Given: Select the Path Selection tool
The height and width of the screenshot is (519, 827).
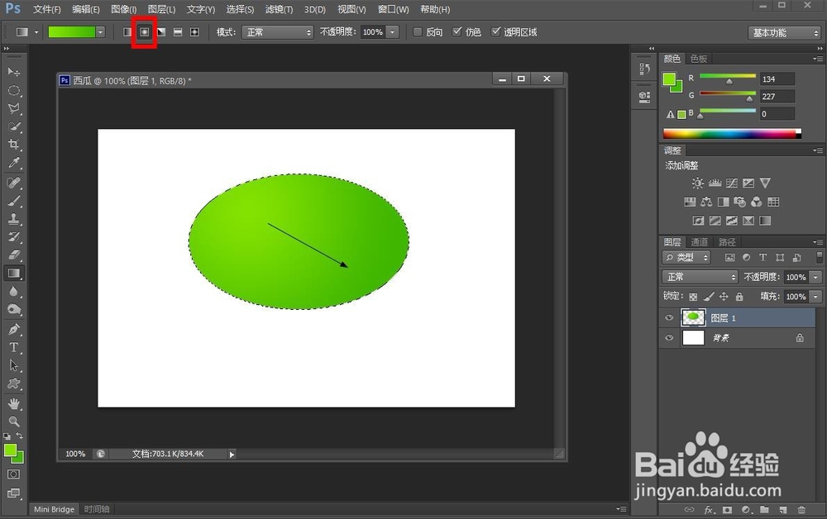Looking at the screenshot, I should pyautogui.click(x=14, y=365).
